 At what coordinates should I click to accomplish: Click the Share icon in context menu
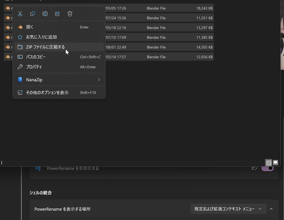click(x=57, y=14)
